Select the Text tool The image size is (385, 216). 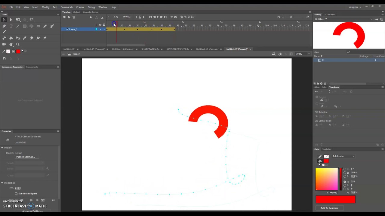[11, 26]
